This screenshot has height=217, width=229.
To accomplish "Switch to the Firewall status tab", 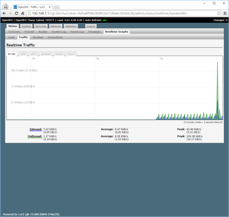I will click(29, 32).
